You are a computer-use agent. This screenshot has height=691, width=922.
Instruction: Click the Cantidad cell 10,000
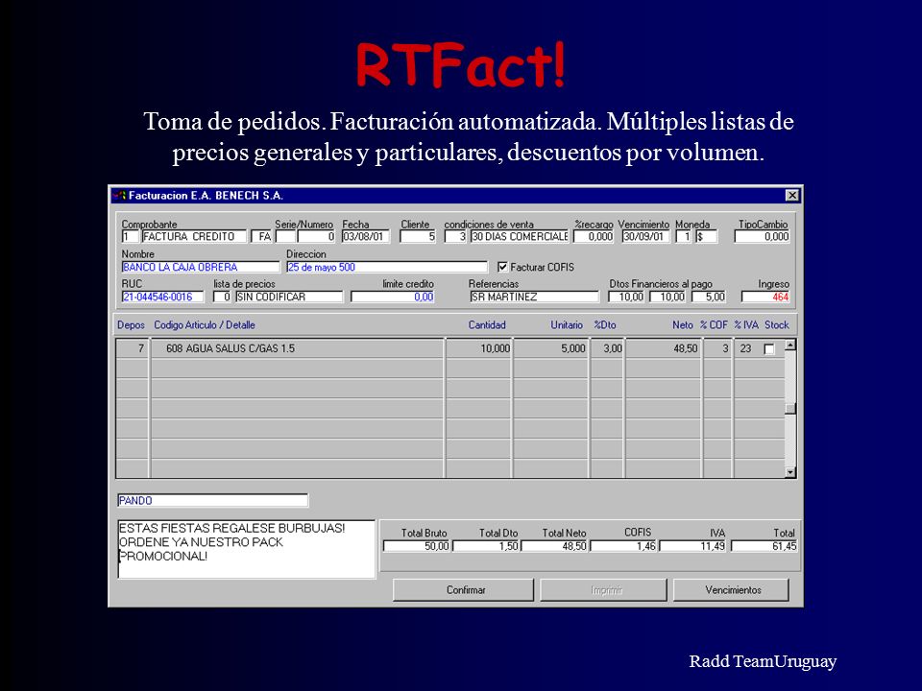click(478, 348)
